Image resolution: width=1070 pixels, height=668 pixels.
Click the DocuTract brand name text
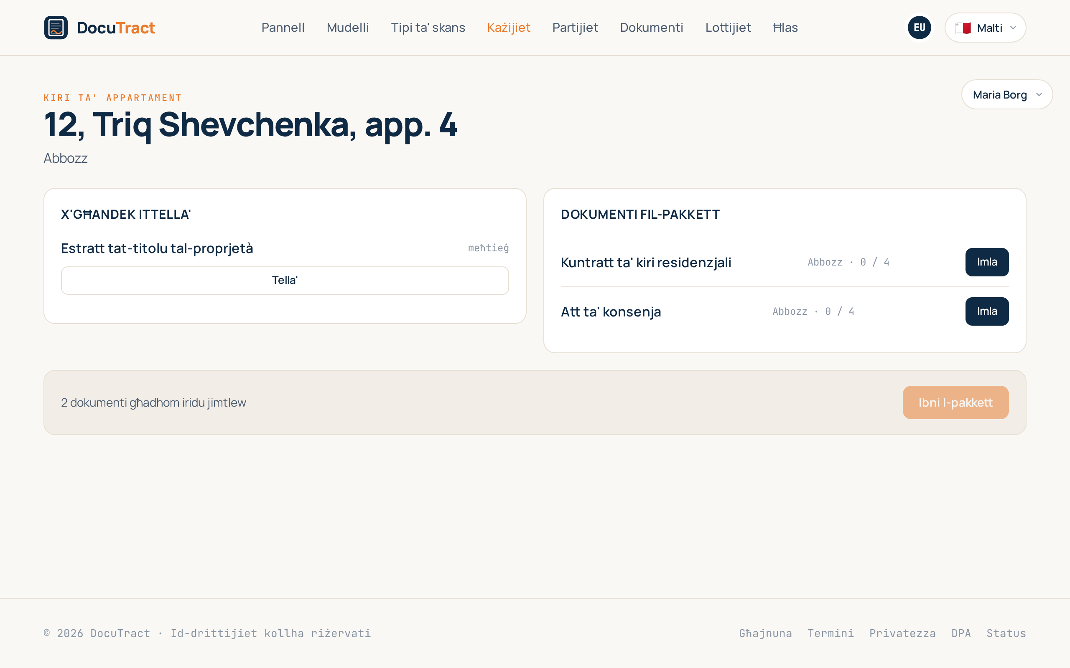coord(116,28)
